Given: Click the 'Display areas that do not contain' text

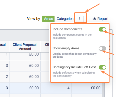Looking at the screenshot, I should click(75, 55).
